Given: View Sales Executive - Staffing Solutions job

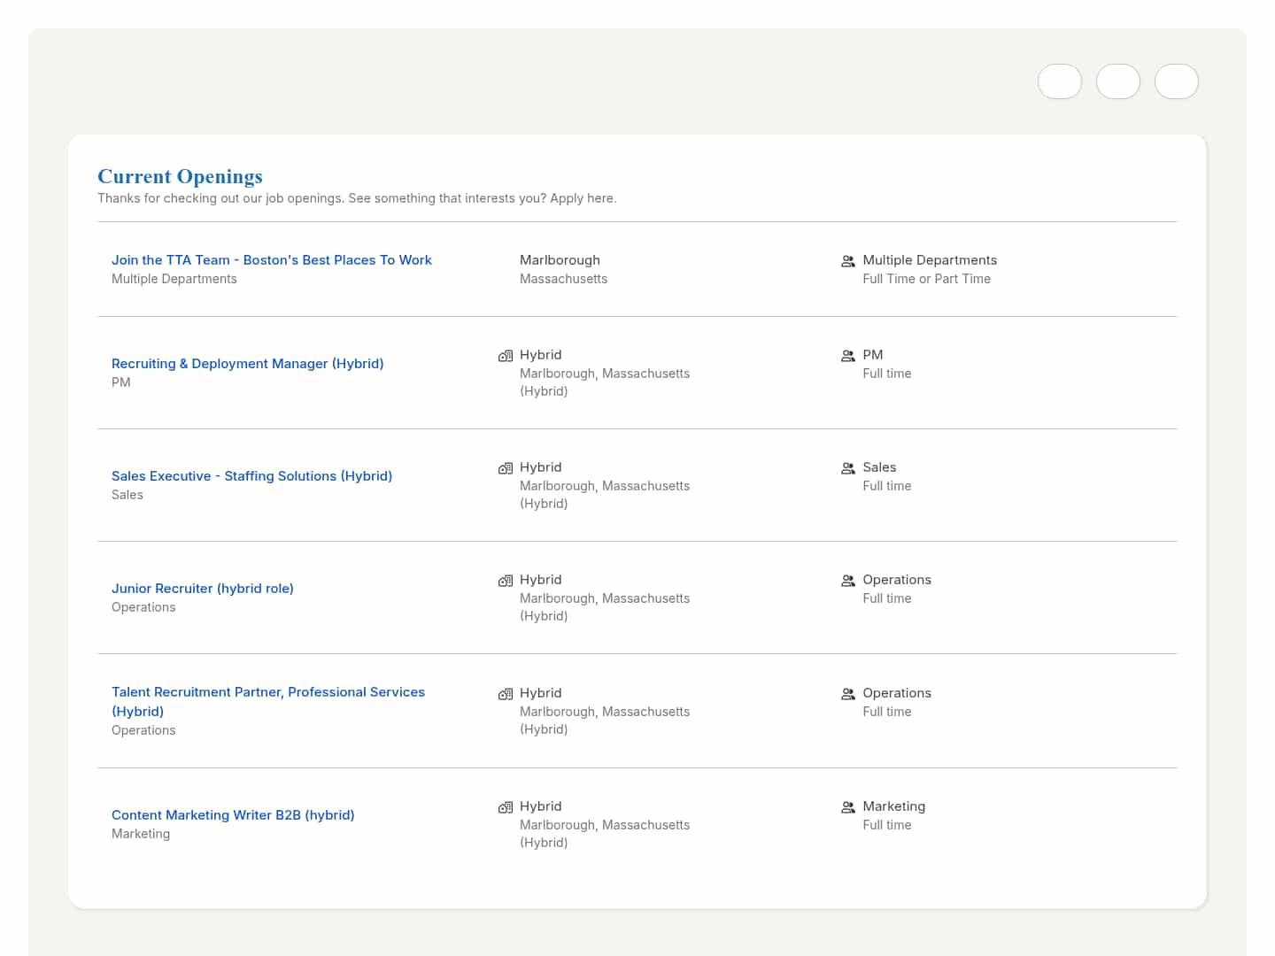Looking at the screenshot, I should [x=251, y=476].
